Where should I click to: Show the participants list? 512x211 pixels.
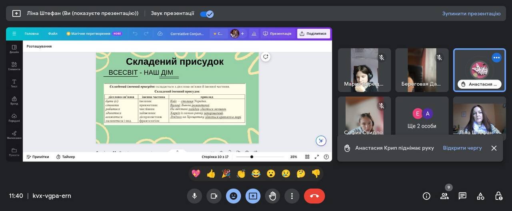coord(444,196)
